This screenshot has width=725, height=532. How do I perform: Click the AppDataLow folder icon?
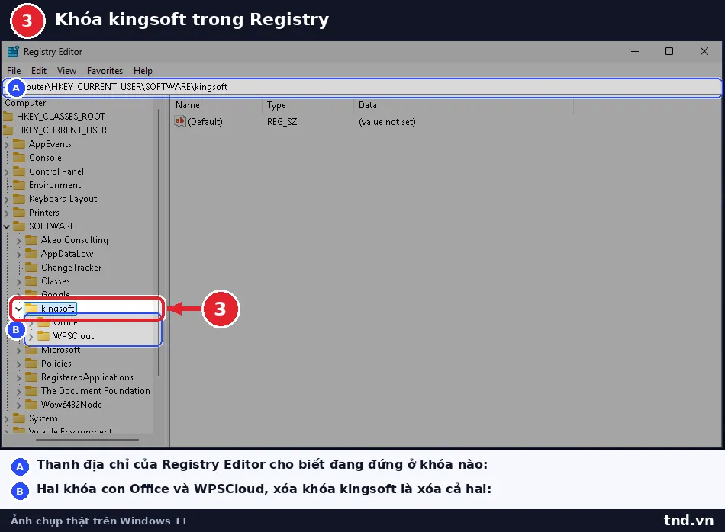tap(31, 254)
